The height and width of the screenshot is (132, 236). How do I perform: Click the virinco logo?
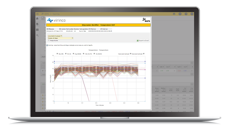click(57, 20)
